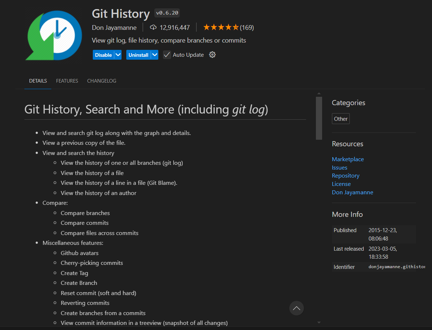Screen dimensions: 432x330
Task: Click the (169) ratings count
Action: click(247, 28)
